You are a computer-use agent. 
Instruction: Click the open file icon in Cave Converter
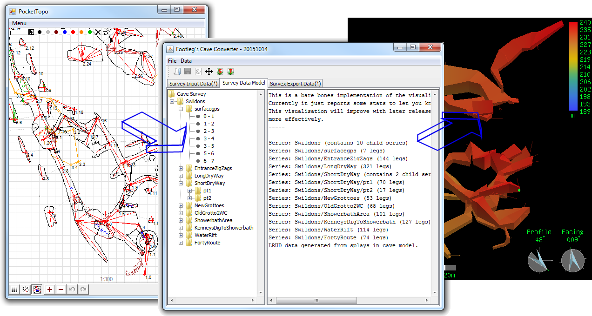tap(177, 72)
